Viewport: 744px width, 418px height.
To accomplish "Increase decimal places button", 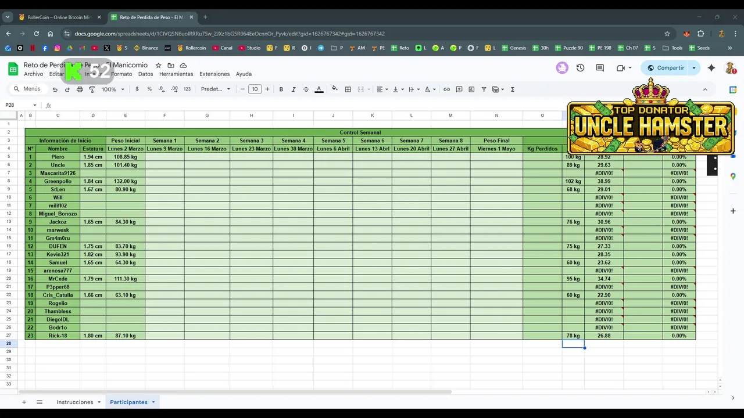I will (174, 89).
